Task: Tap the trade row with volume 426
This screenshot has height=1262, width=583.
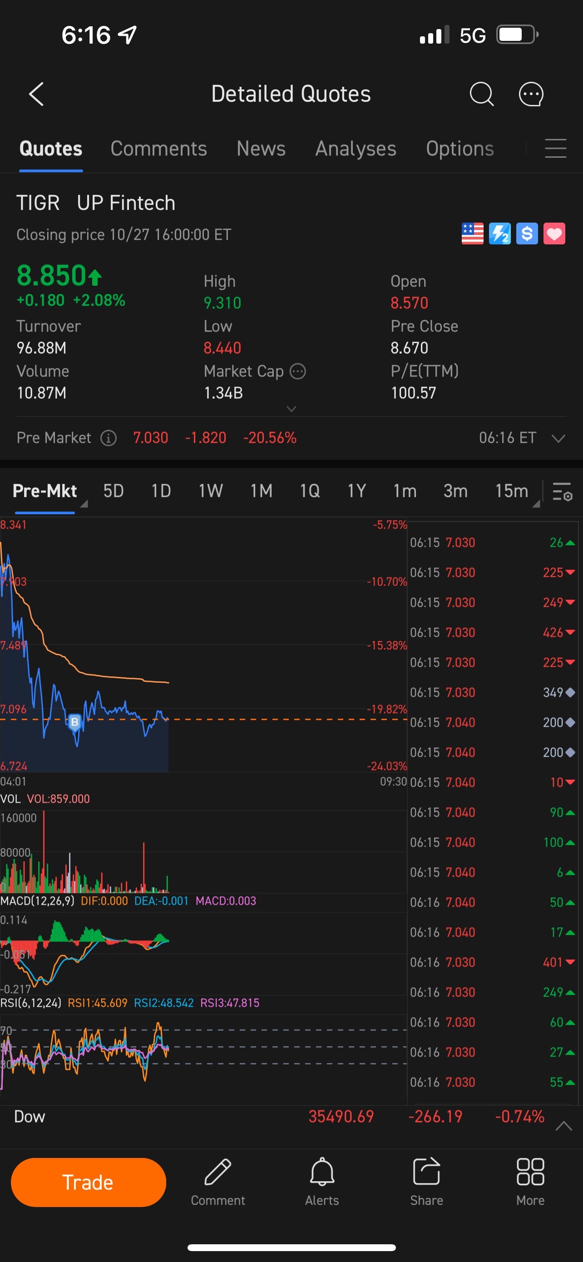Action: click(493, 632)
